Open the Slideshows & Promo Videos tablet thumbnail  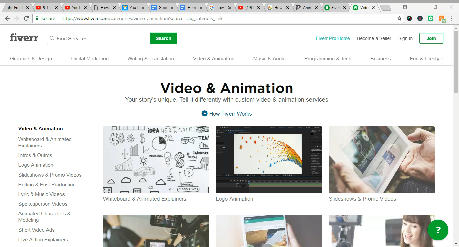point(382,160)
